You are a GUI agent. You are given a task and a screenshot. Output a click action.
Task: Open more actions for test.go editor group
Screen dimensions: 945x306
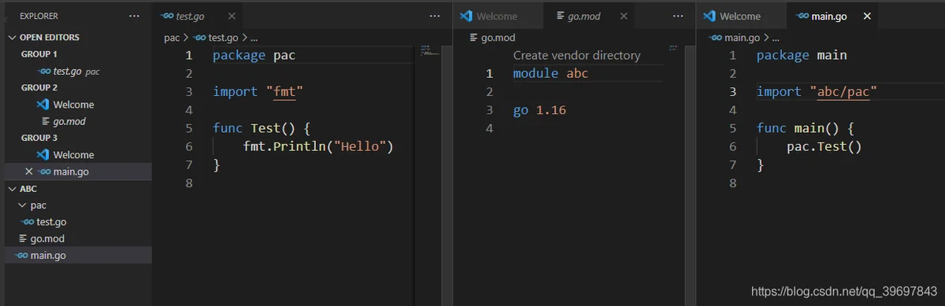coord(435,16)
